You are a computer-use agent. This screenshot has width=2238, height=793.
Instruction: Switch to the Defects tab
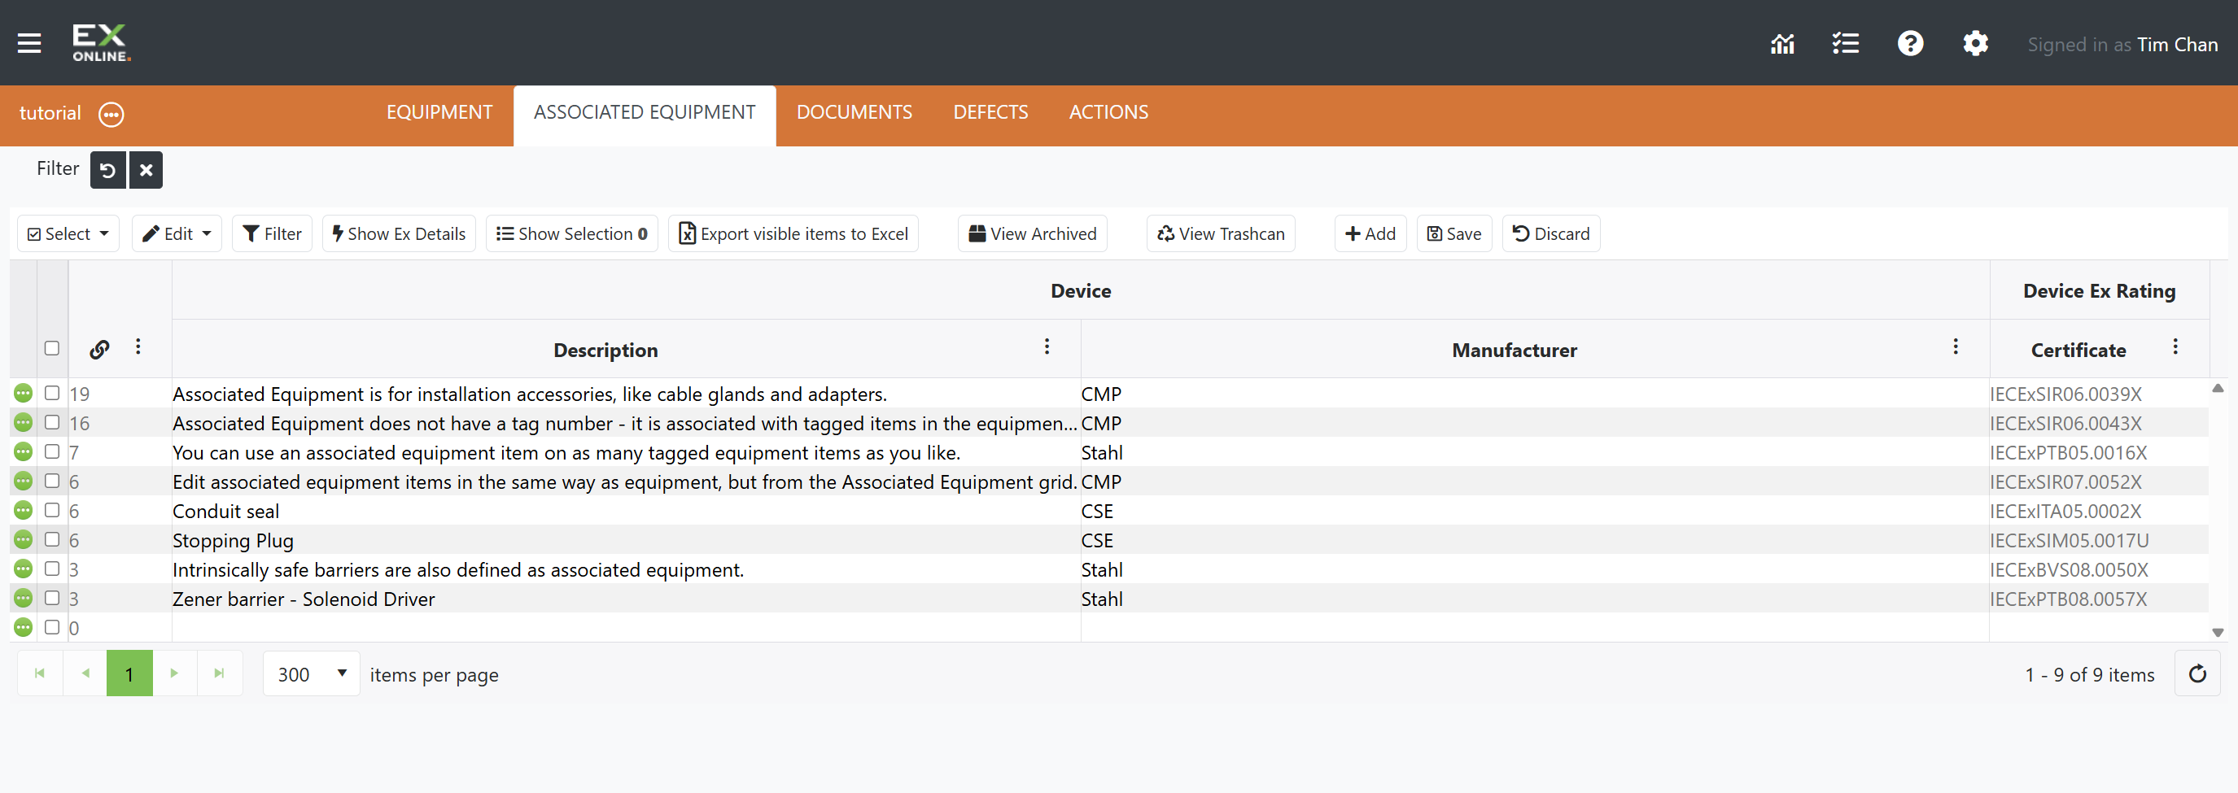point(990,113)
